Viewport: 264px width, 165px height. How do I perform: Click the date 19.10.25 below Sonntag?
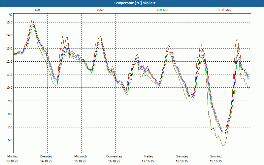[x=216, y=161]
